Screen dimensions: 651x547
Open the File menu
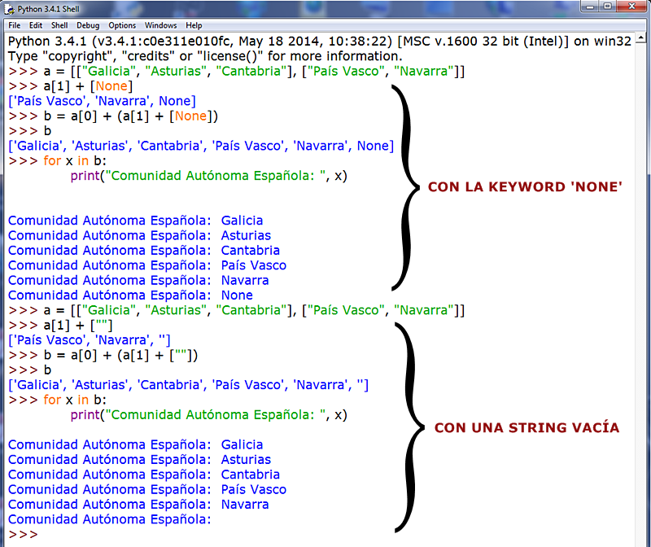coord(14,25)
